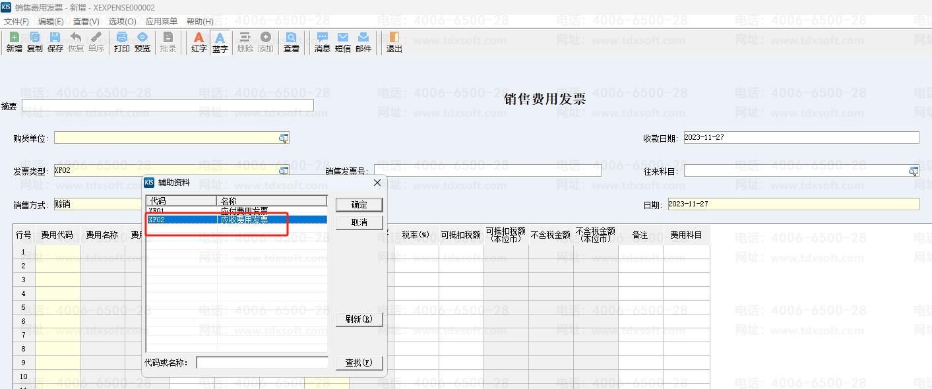This screenshot has height=389, width=932.
Task: Save the invoice with 保存 icon
Action: click(x=55, y=42)
